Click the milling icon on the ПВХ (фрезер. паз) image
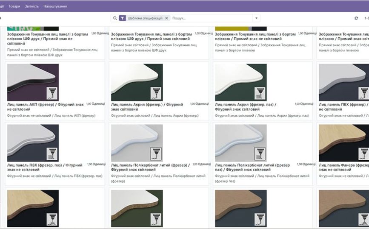The image size is (369, 229). [x=52, y=154]
